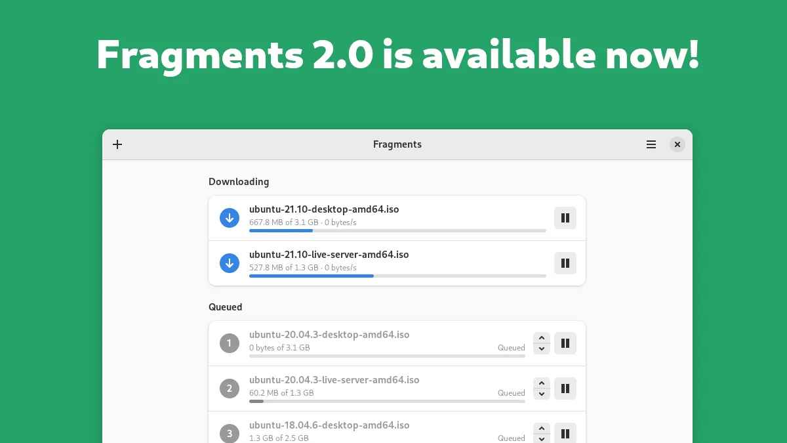The image size is (787, 443).
Task: Pause the queued ubuntu-18.04.6-desktop-amd64.iso torrent
Action: pyautogui.click(x=565, y=434)
